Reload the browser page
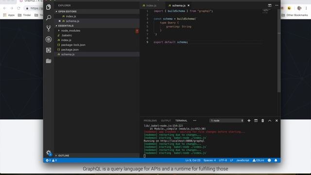The width and height of the screenshot is (311, 175). [x=18, y=8]
